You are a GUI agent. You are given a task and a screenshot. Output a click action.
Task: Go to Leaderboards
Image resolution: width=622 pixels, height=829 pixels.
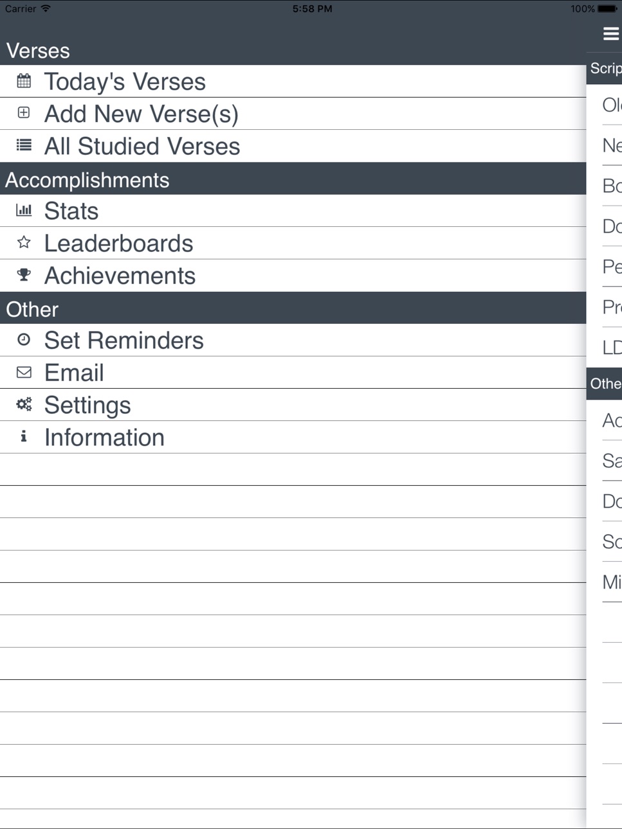tap(293, 243)
